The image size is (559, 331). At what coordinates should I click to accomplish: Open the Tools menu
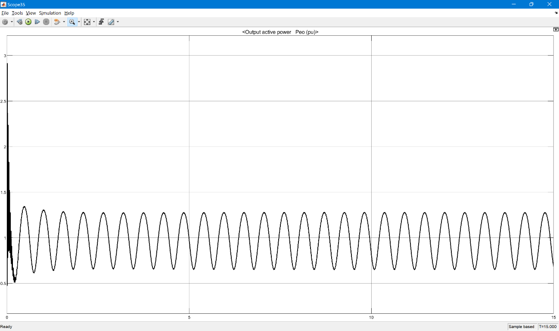(x=17, y=13)
